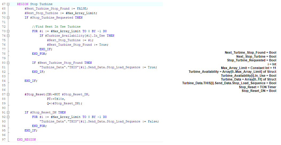Image resolution: width=281 pixels, height=145 pixels.
Task: Fold the IF Turbine_Availability In_Use block on line 74
Action: pyautogui.click(x=8, y=36)
